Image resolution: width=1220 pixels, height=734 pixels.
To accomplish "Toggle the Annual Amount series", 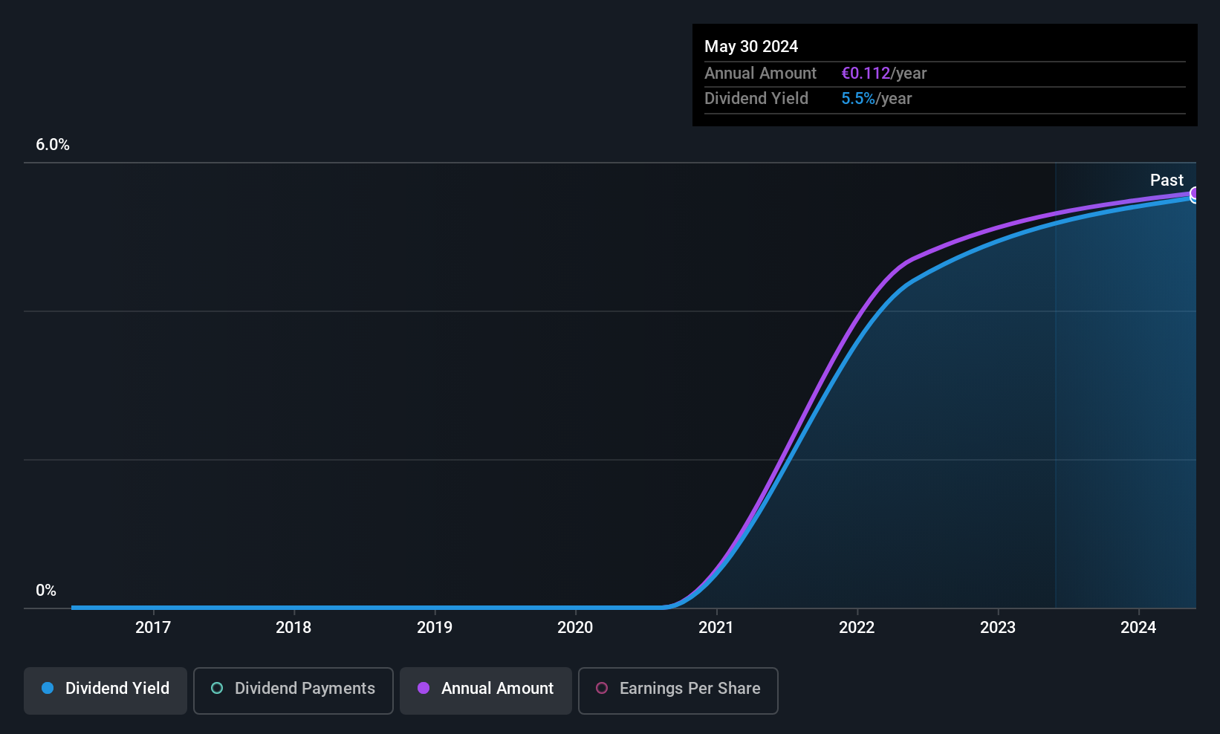I will click(486, 691).
